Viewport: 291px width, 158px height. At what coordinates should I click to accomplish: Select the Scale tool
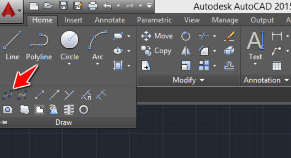[186, 65]
